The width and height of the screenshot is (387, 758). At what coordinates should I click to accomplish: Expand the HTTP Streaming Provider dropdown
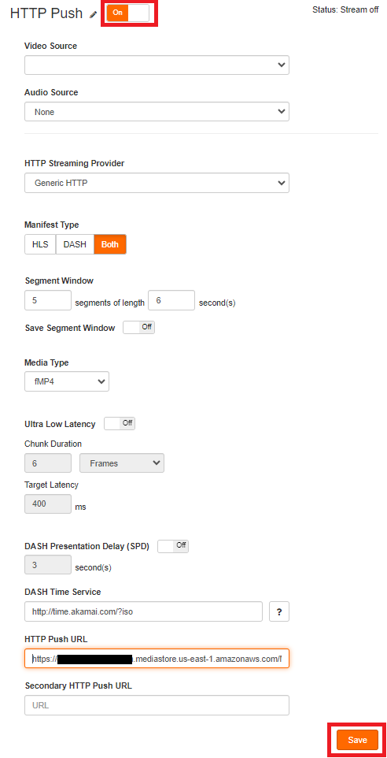click(157, 184)
